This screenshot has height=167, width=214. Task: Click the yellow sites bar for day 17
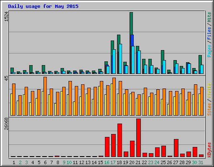coord(112,99)
